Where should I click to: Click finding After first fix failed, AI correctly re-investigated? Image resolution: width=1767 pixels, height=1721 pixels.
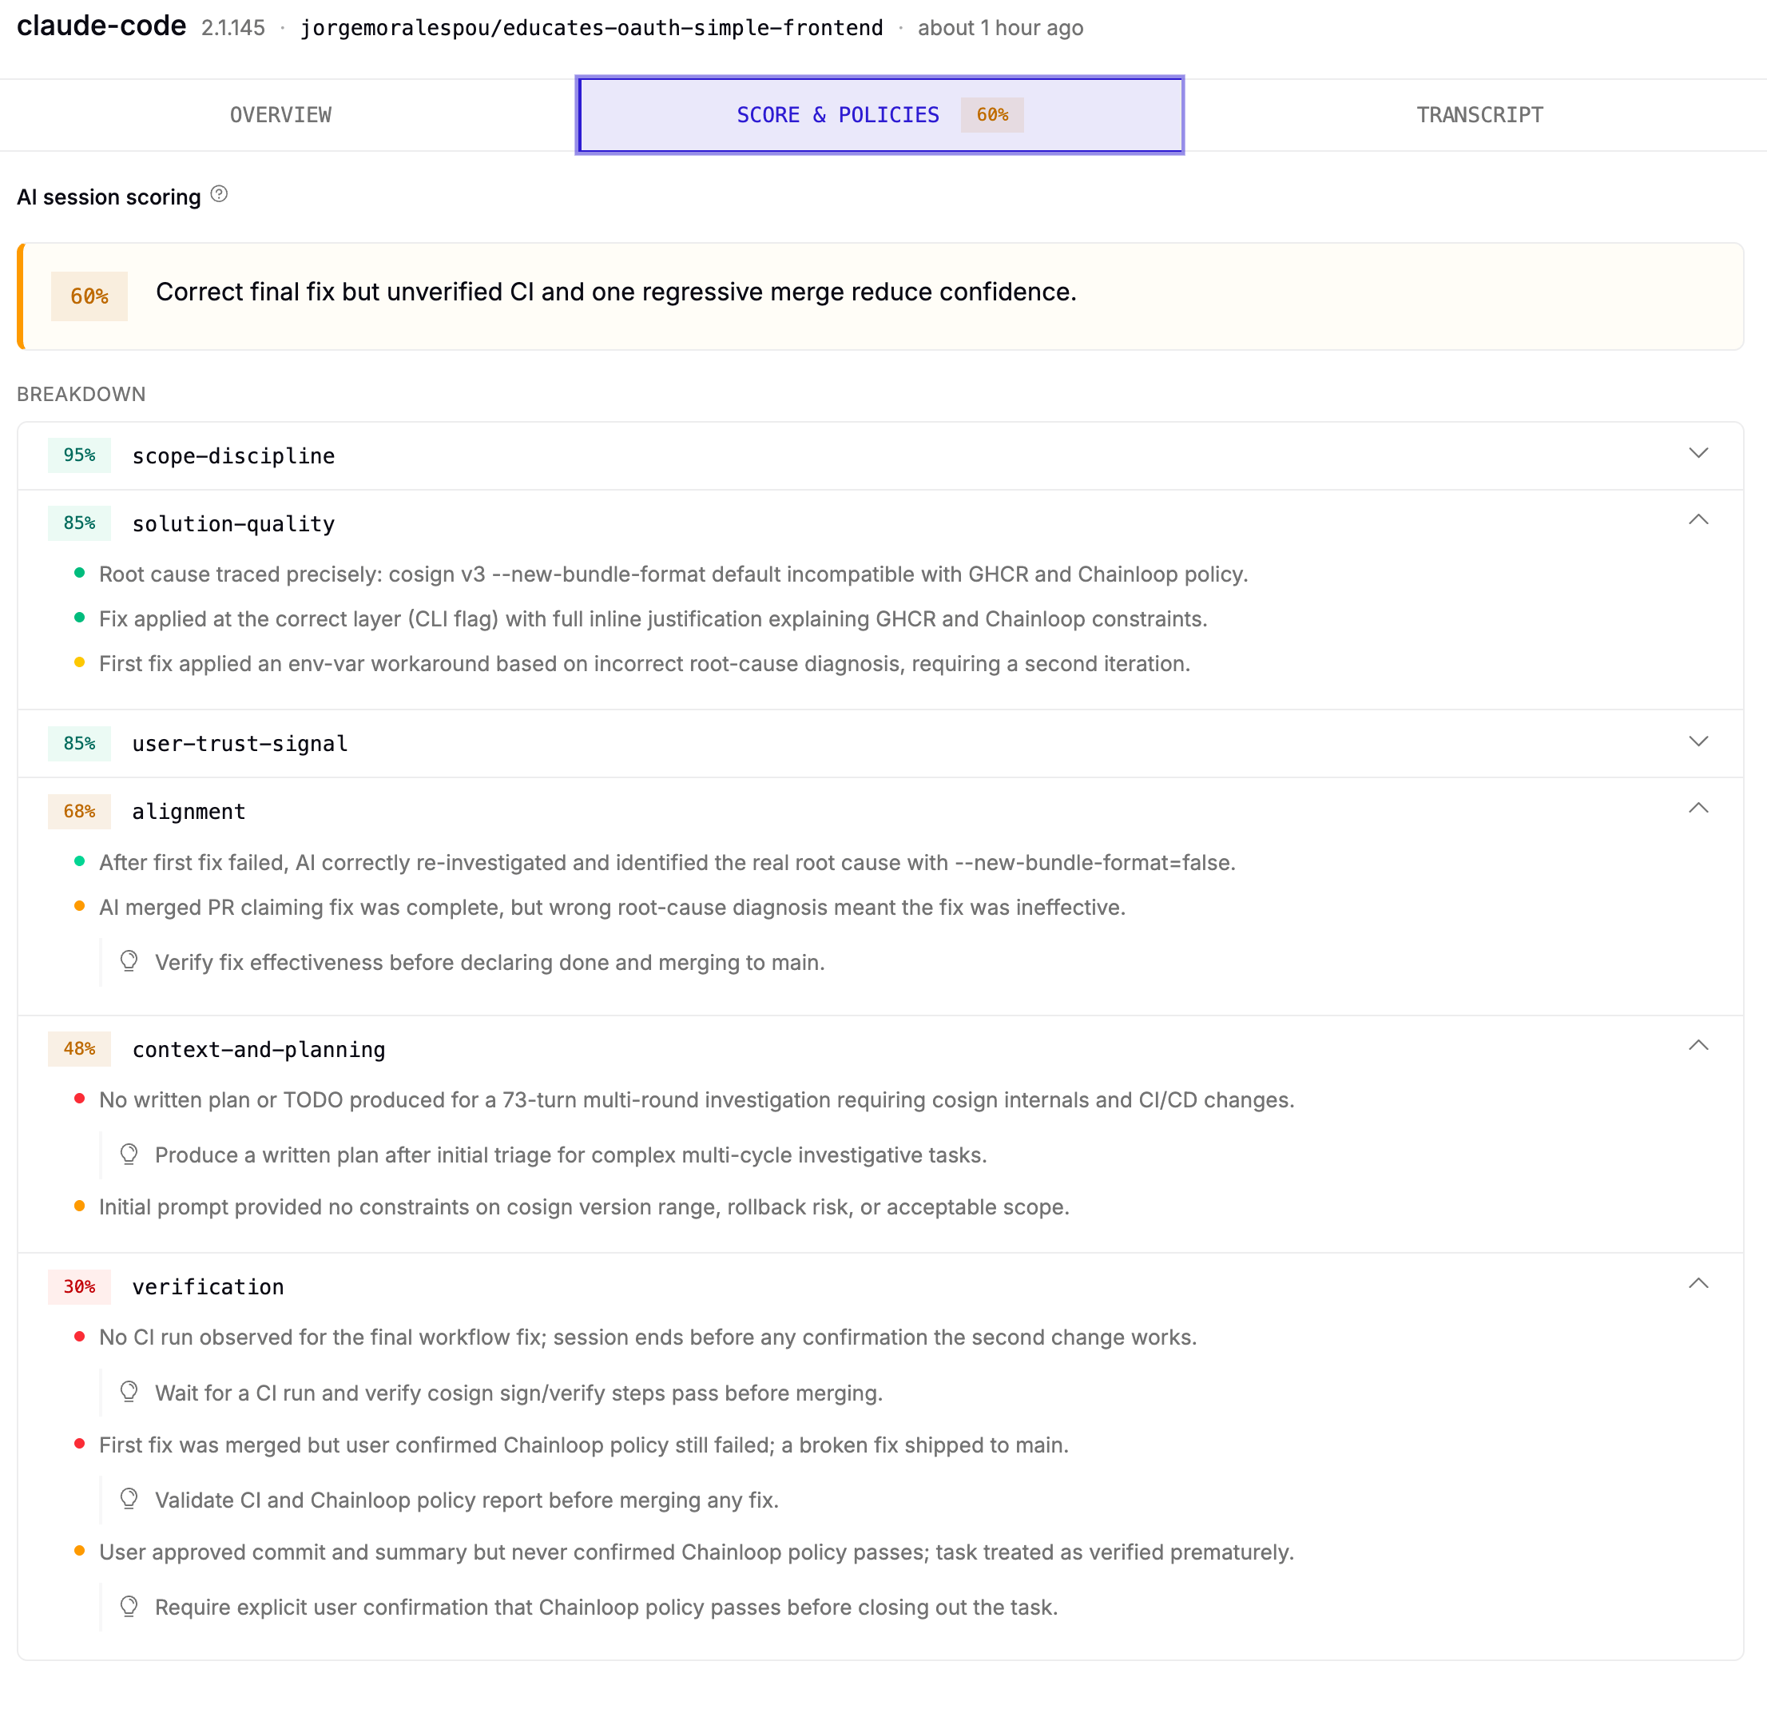667,862
